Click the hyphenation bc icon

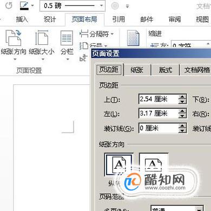pyautogui.click(x=83, y=58)
